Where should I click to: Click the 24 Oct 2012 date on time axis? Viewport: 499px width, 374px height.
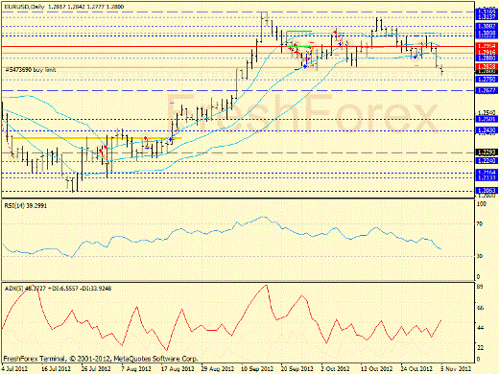416,369
